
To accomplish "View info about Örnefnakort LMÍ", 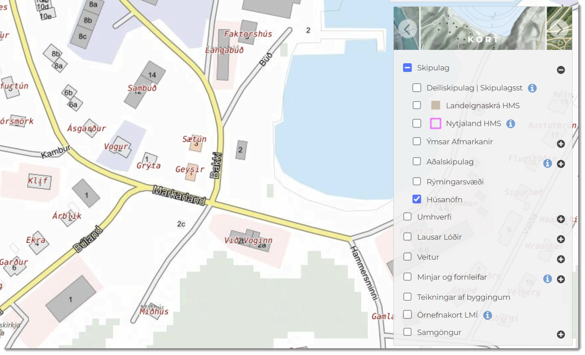I will [487, 315].
